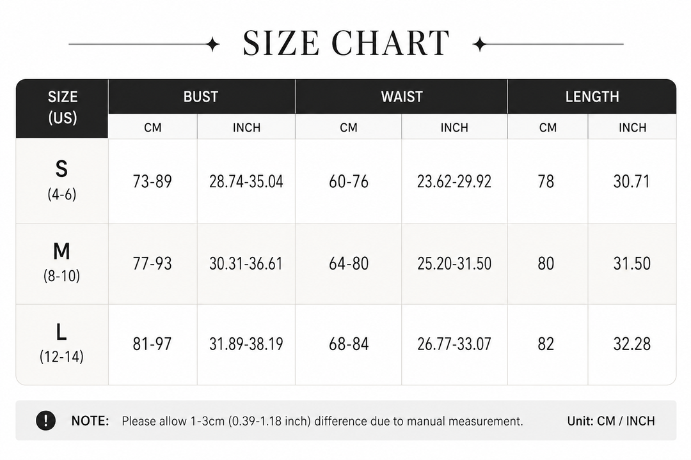Click the bust inch value 30.31-36.61
This screenshot has width=691, height=460.
point(246,263)
